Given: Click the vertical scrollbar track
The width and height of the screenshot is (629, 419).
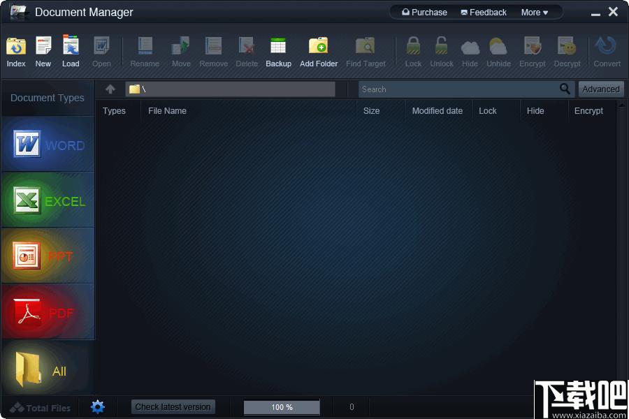Looking at the screenshot, I should point(622,249).
